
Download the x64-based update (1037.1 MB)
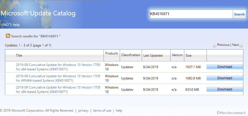[x=225, y=67]
